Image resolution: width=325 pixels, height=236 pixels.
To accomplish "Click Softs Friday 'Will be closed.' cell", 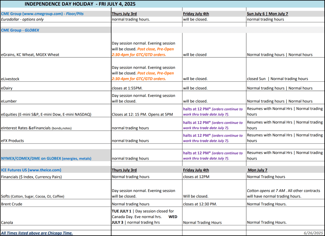I will 196,196.
